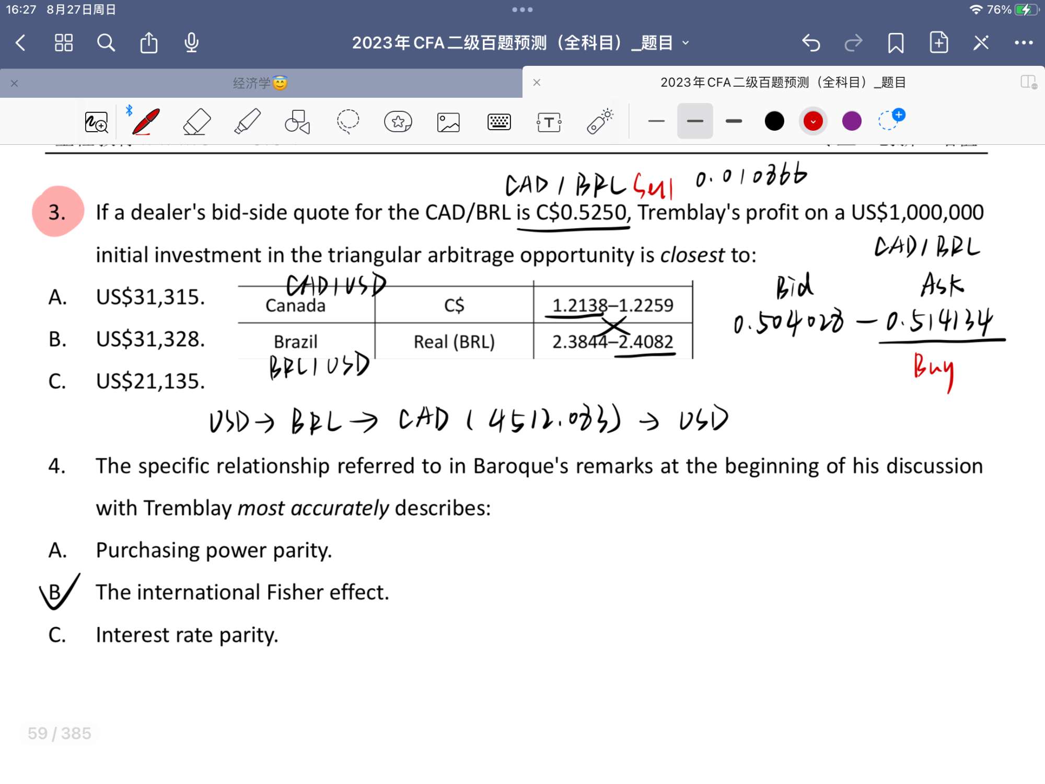
Task: Switch to the 经济学 tab
Action: [260, 83]
